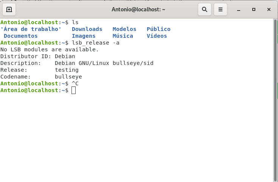
Task: Click the 'Área de trabalho' folder name
Action: pos(31,29)
